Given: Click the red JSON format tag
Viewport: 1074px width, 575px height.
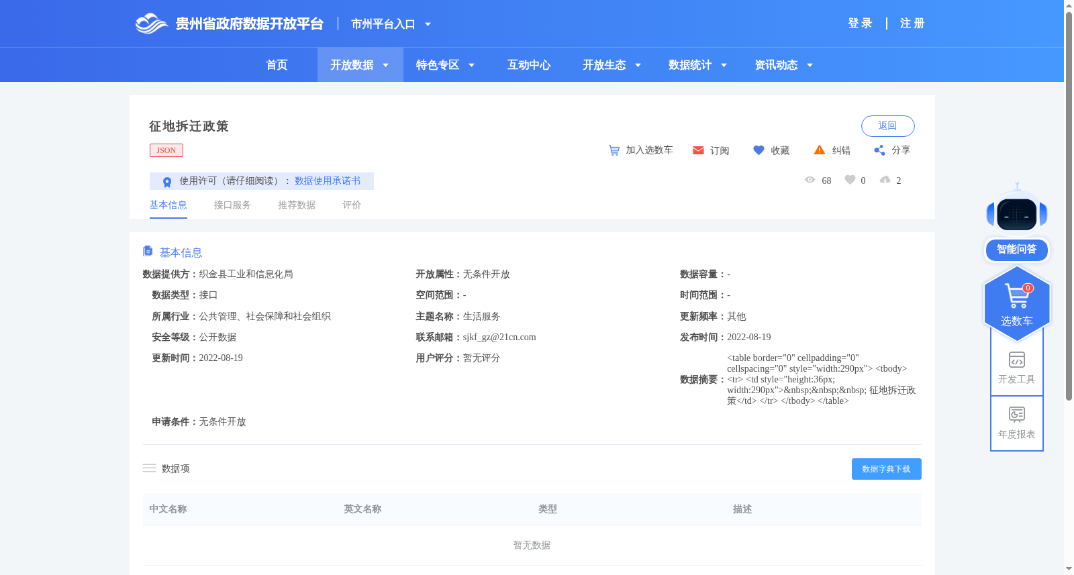Looking at the screenshot, I should tap(166, 150).
